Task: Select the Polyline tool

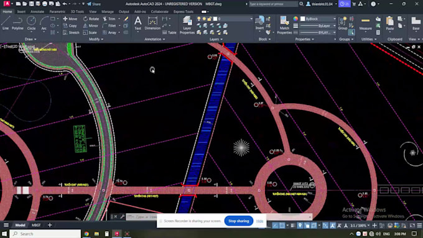Action: point(17,23)
